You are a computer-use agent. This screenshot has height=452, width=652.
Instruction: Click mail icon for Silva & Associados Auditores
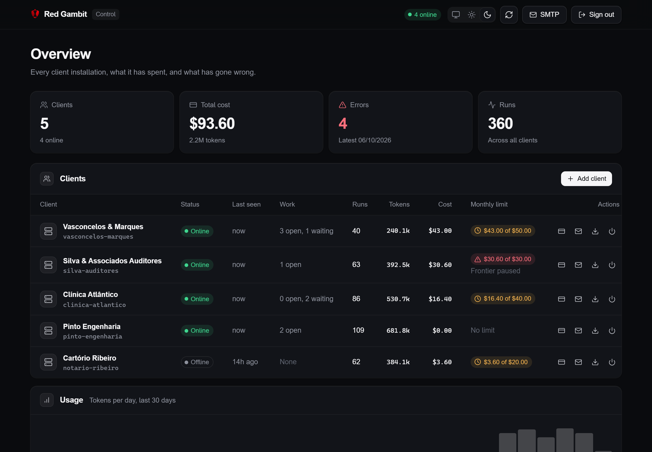[x=578, y=265]
